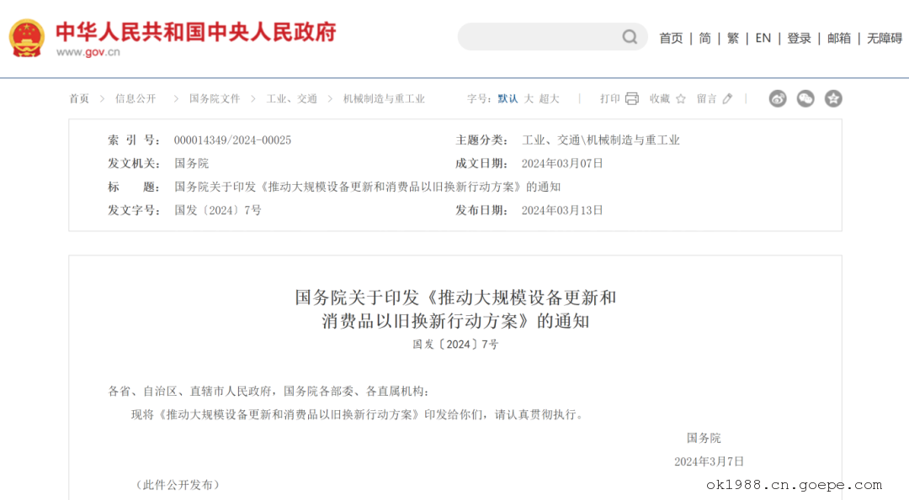The height and width of the screenshot is (500, 909).
Task: Go to 国务院文件 breadcrumb
Action: point(215,98)
